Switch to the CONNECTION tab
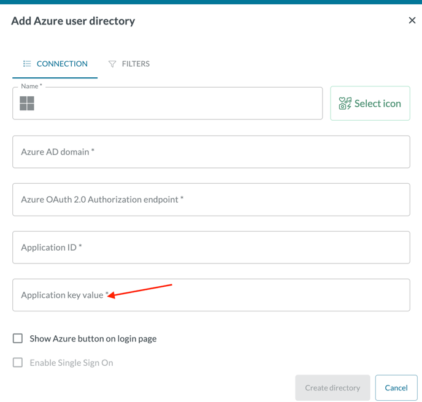Viewport: 422px width, 402px height. click(x=55, y=64)
